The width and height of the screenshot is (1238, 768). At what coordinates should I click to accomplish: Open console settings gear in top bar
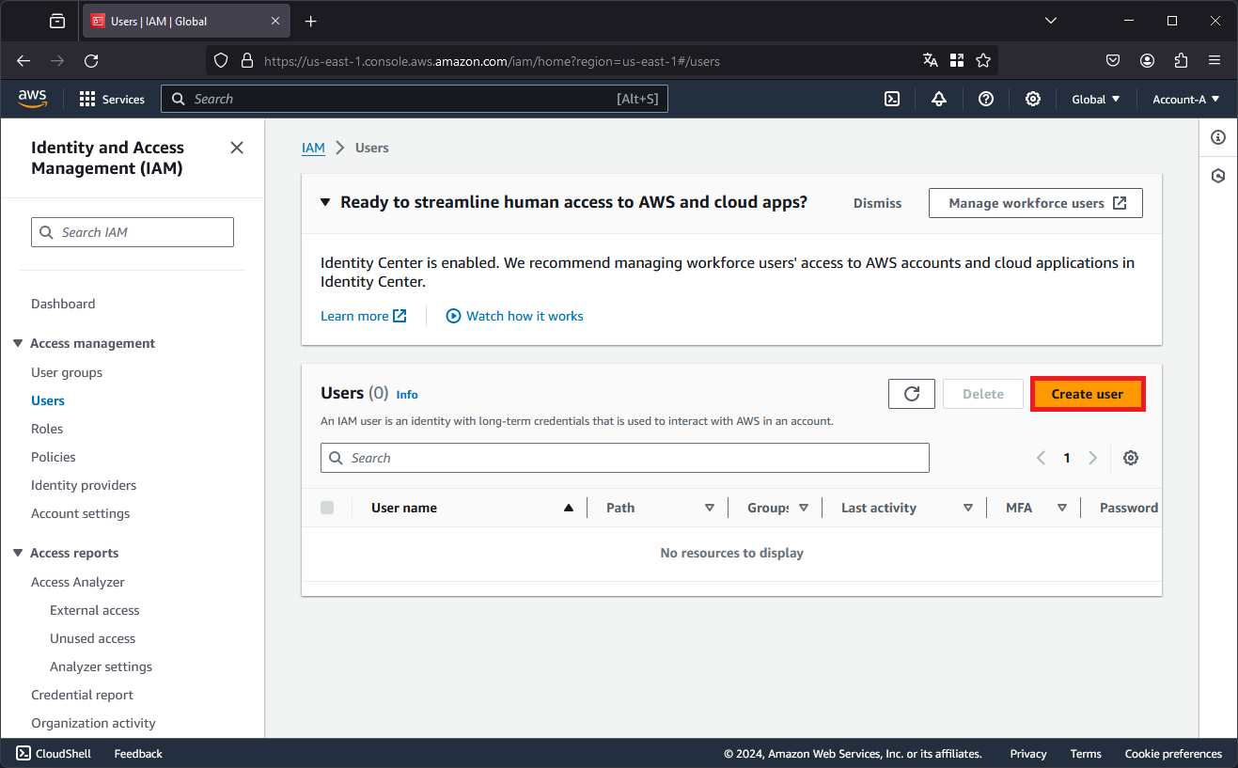tap(1033, 99)
